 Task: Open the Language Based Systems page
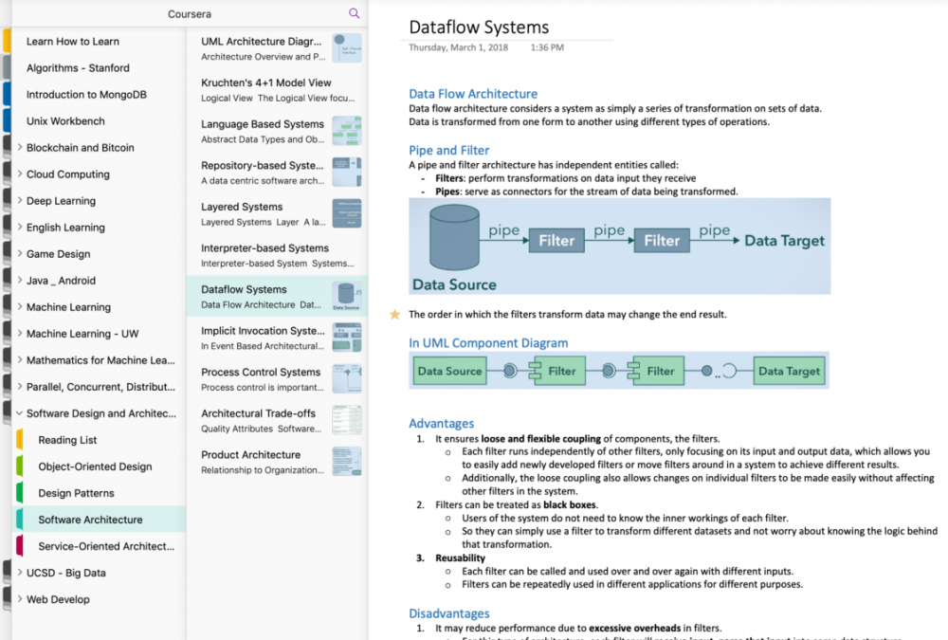[x=277, y=131]
